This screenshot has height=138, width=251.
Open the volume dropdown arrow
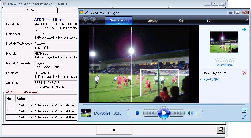[196, 113]
